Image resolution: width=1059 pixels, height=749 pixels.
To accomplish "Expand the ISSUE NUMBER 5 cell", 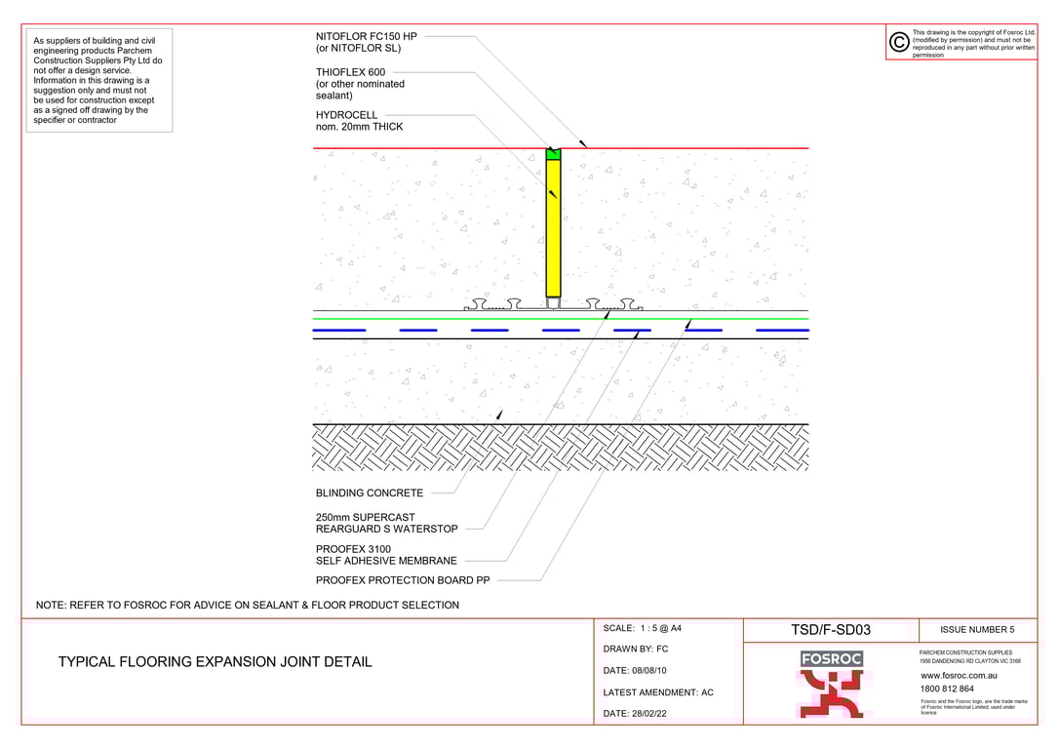I will point(979,629).
